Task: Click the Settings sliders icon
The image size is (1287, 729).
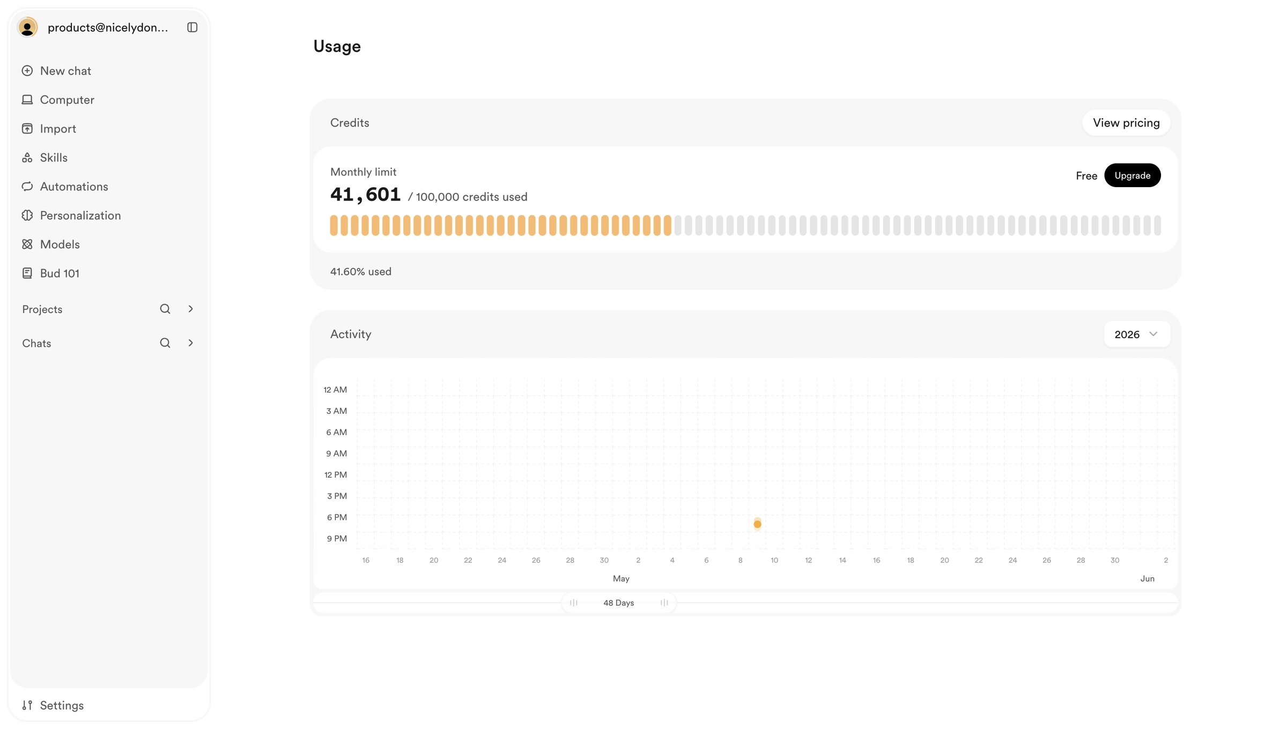Action: (27, 705)
